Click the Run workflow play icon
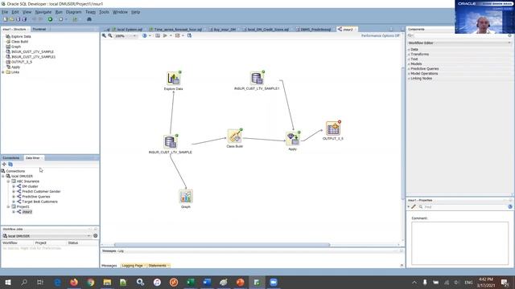The height and width of the screenshot is (289, 515). 165,35
